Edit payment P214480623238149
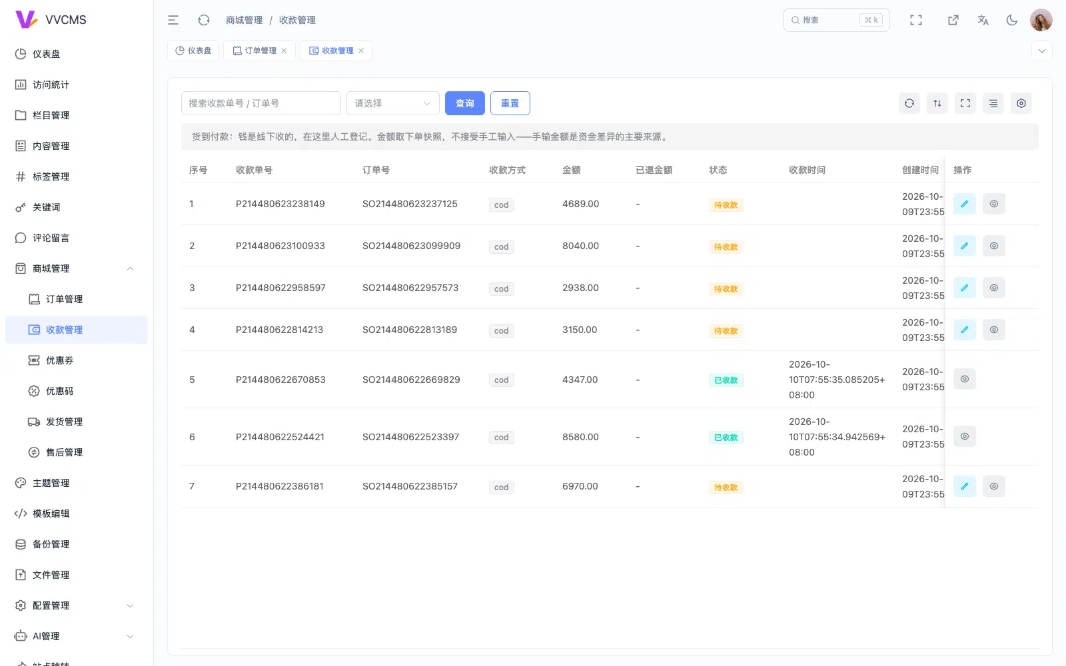The width and height of the screenshot is (1066, 666). pyautogui.click(x=965, y=204)
